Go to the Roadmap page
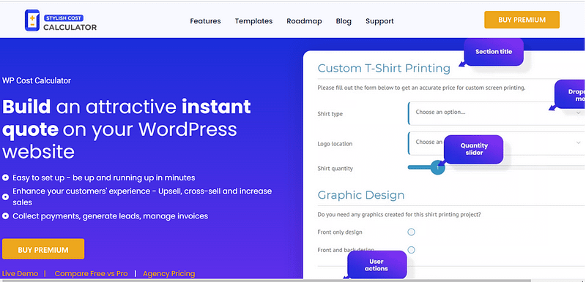This screenshot has height=282, width=586. (x=304, y=21)
